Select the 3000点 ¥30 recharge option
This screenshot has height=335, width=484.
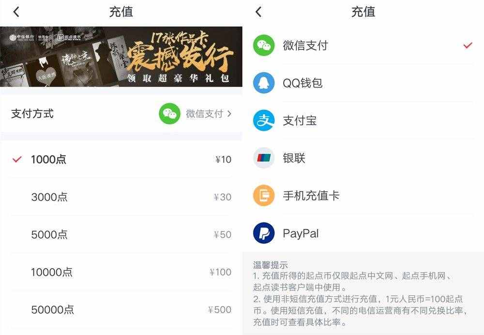[121, 197]
